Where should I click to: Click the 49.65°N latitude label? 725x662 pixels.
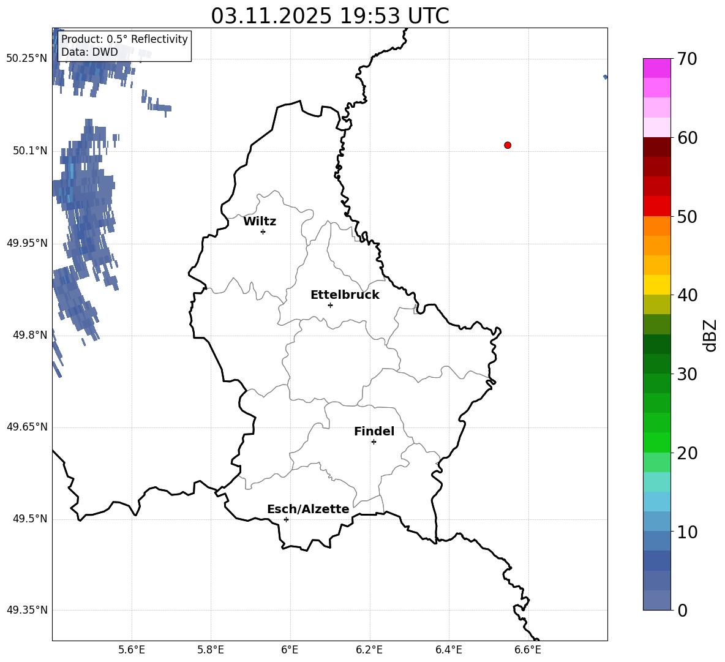coord(27,427)
